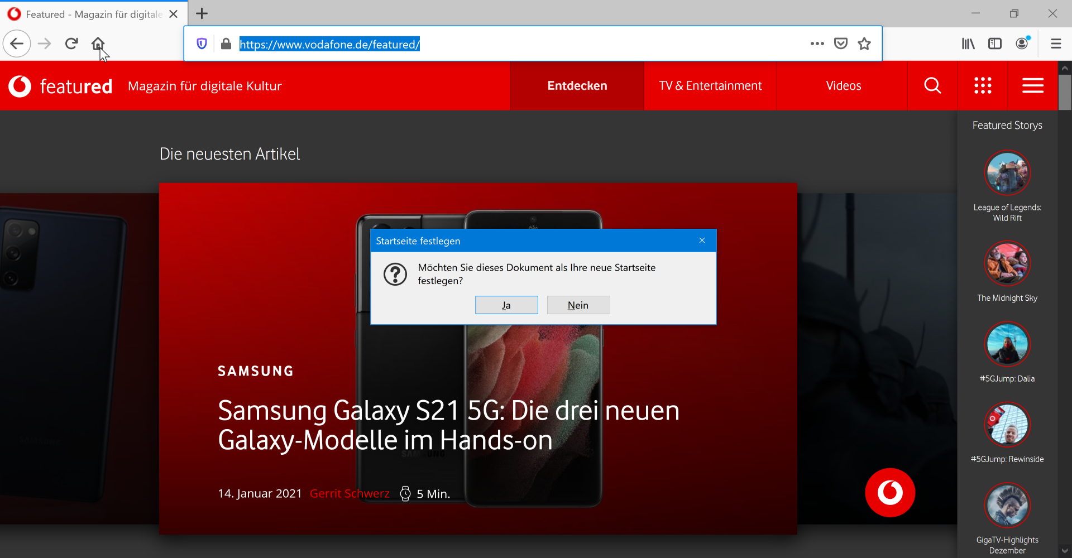Open the Library icon

(968, 44)
